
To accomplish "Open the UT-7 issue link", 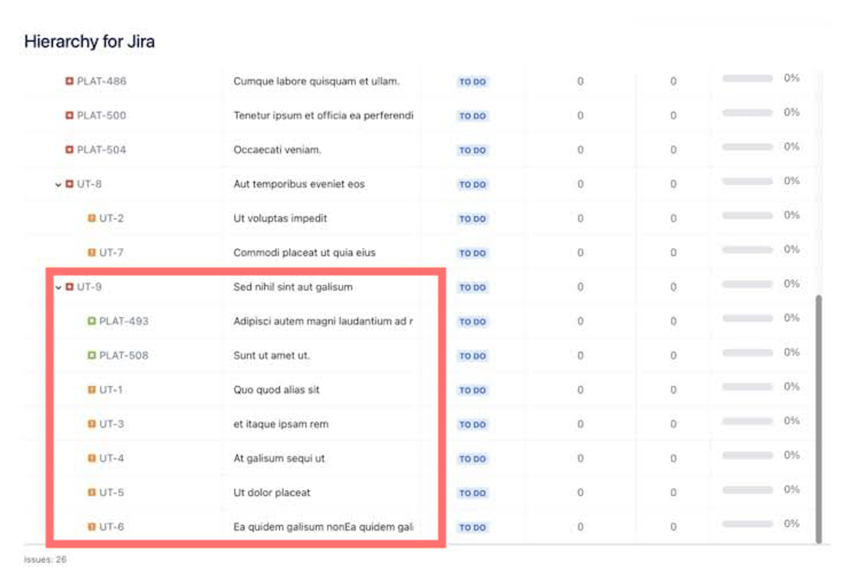I will pos(111,253).
